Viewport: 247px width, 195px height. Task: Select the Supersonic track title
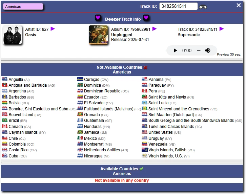point(189,35)
